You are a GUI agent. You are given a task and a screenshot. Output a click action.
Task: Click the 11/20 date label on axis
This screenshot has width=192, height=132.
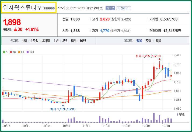tap(106, 126)
